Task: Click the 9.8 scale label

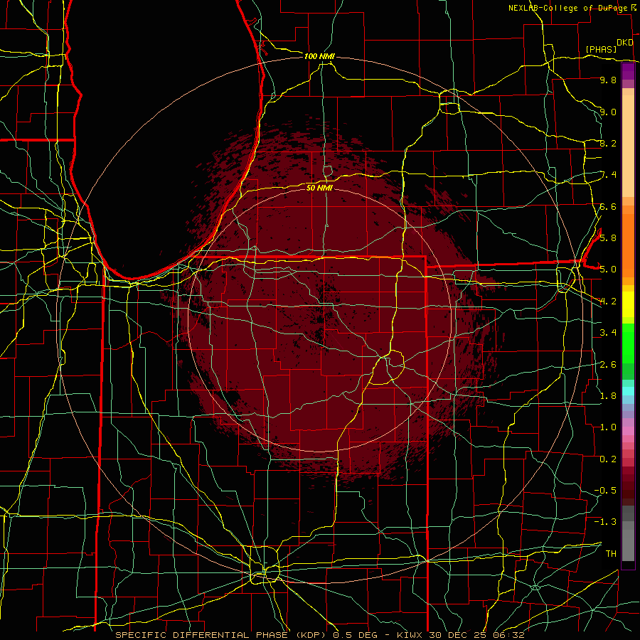Action: point(608,80)
